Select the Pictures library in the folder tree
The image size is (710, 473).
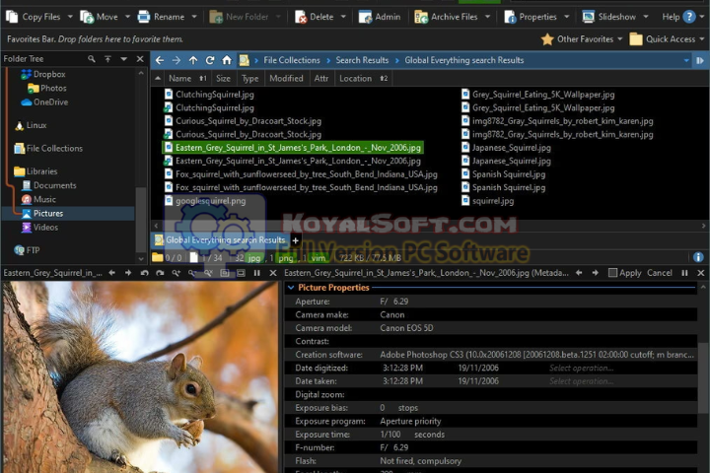pyautogui.click(x=48, y=213)
